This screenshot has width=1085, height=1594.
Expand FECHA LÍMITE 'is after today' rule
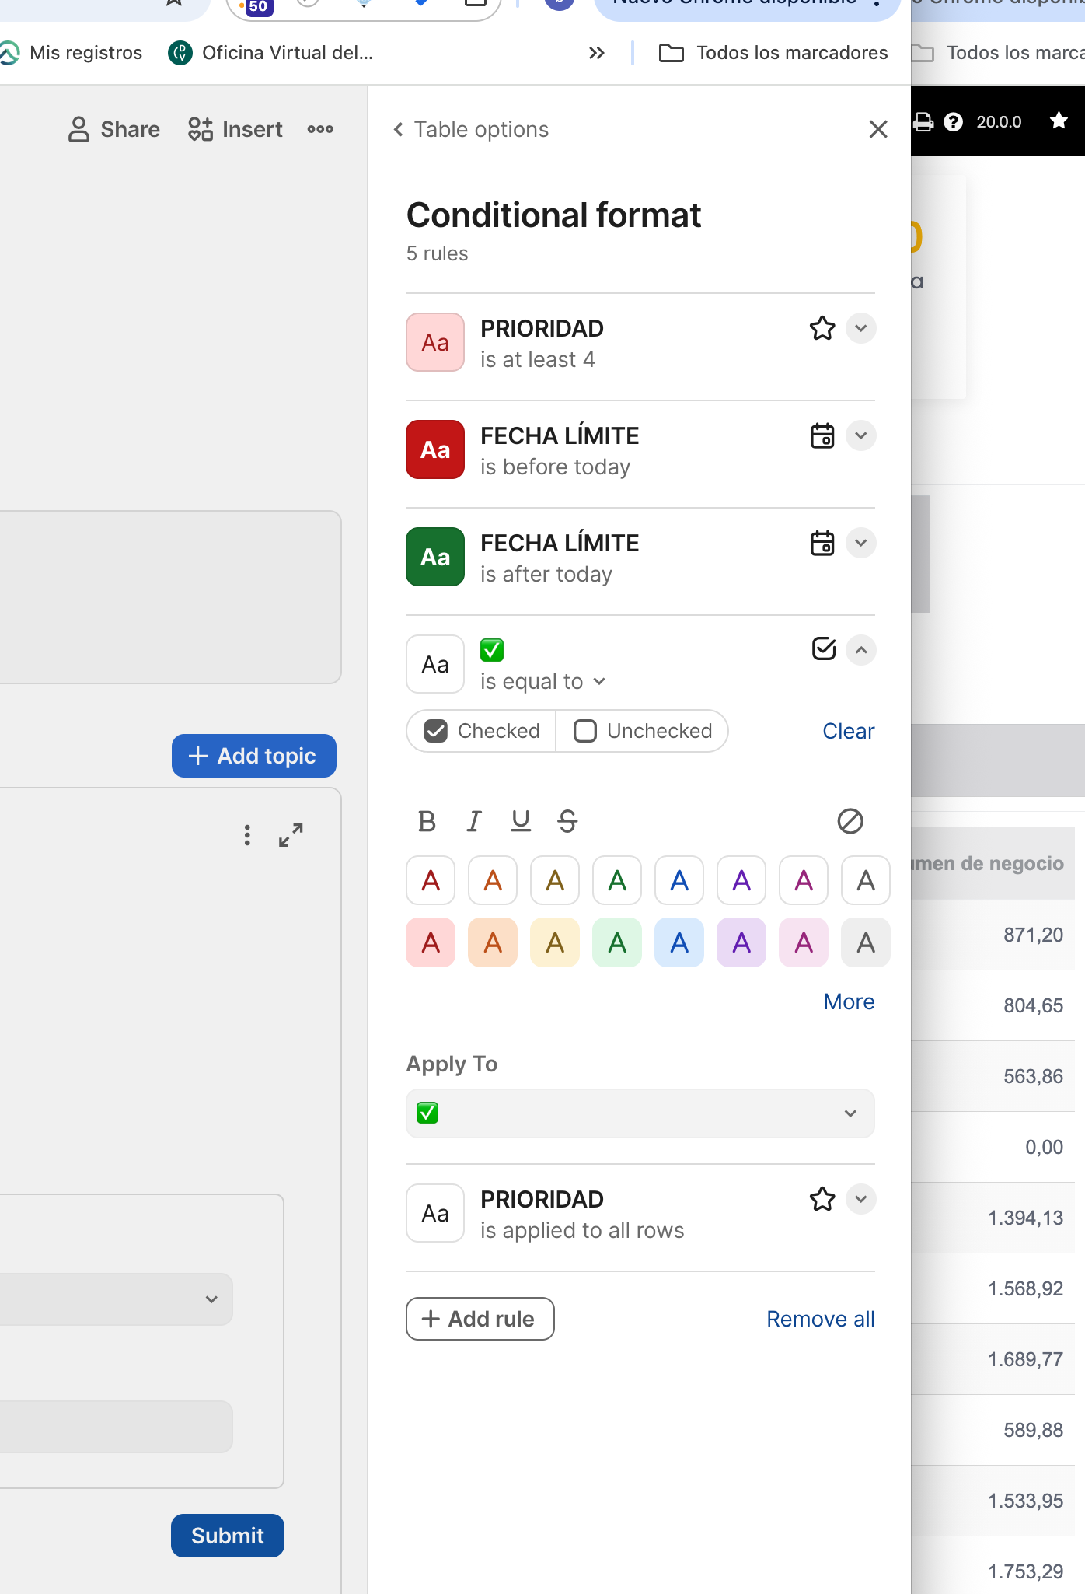861,543
